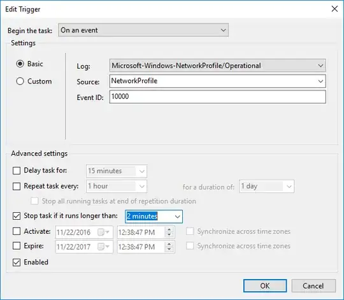Select the Basic radio button
344x300 pixels.
[20, 64]
